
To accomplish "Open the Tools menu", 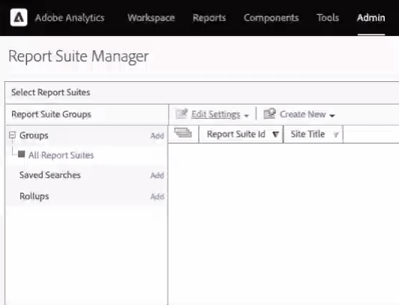I will tap(328, 18).
